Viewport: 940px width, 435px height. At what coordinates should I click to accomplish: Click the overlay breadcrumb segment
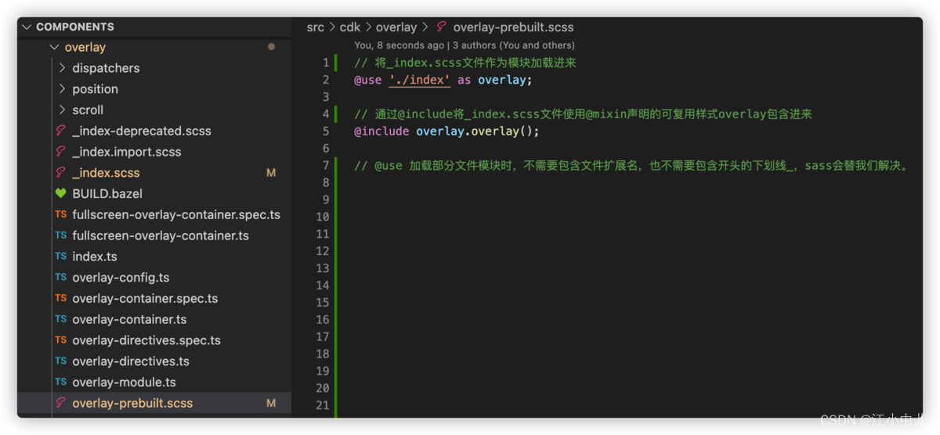coord(396,27)
